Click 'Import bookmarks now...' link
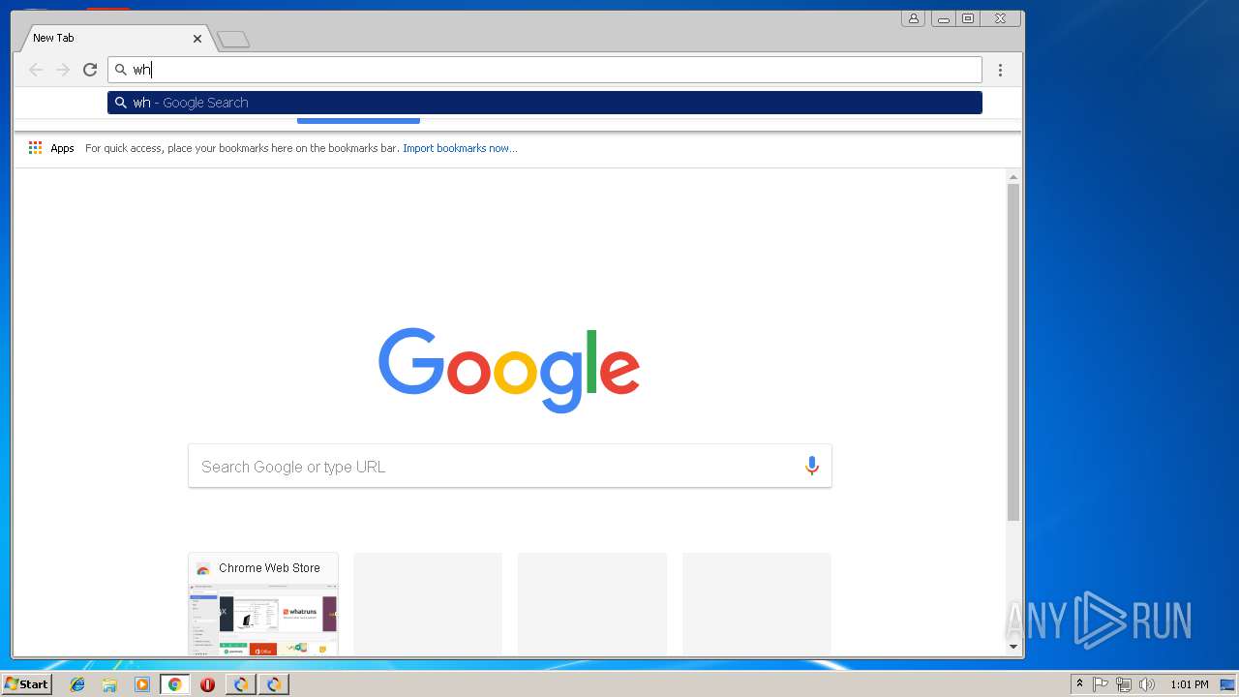This screenshot has height=697, width=1239. coord(460,148)
